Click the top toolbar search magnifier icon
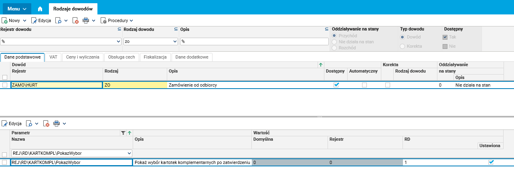 58,20
